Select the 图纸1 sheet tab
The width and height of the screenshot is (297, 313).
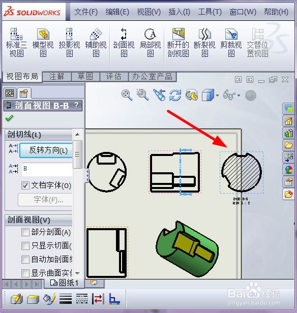point(64,283)
